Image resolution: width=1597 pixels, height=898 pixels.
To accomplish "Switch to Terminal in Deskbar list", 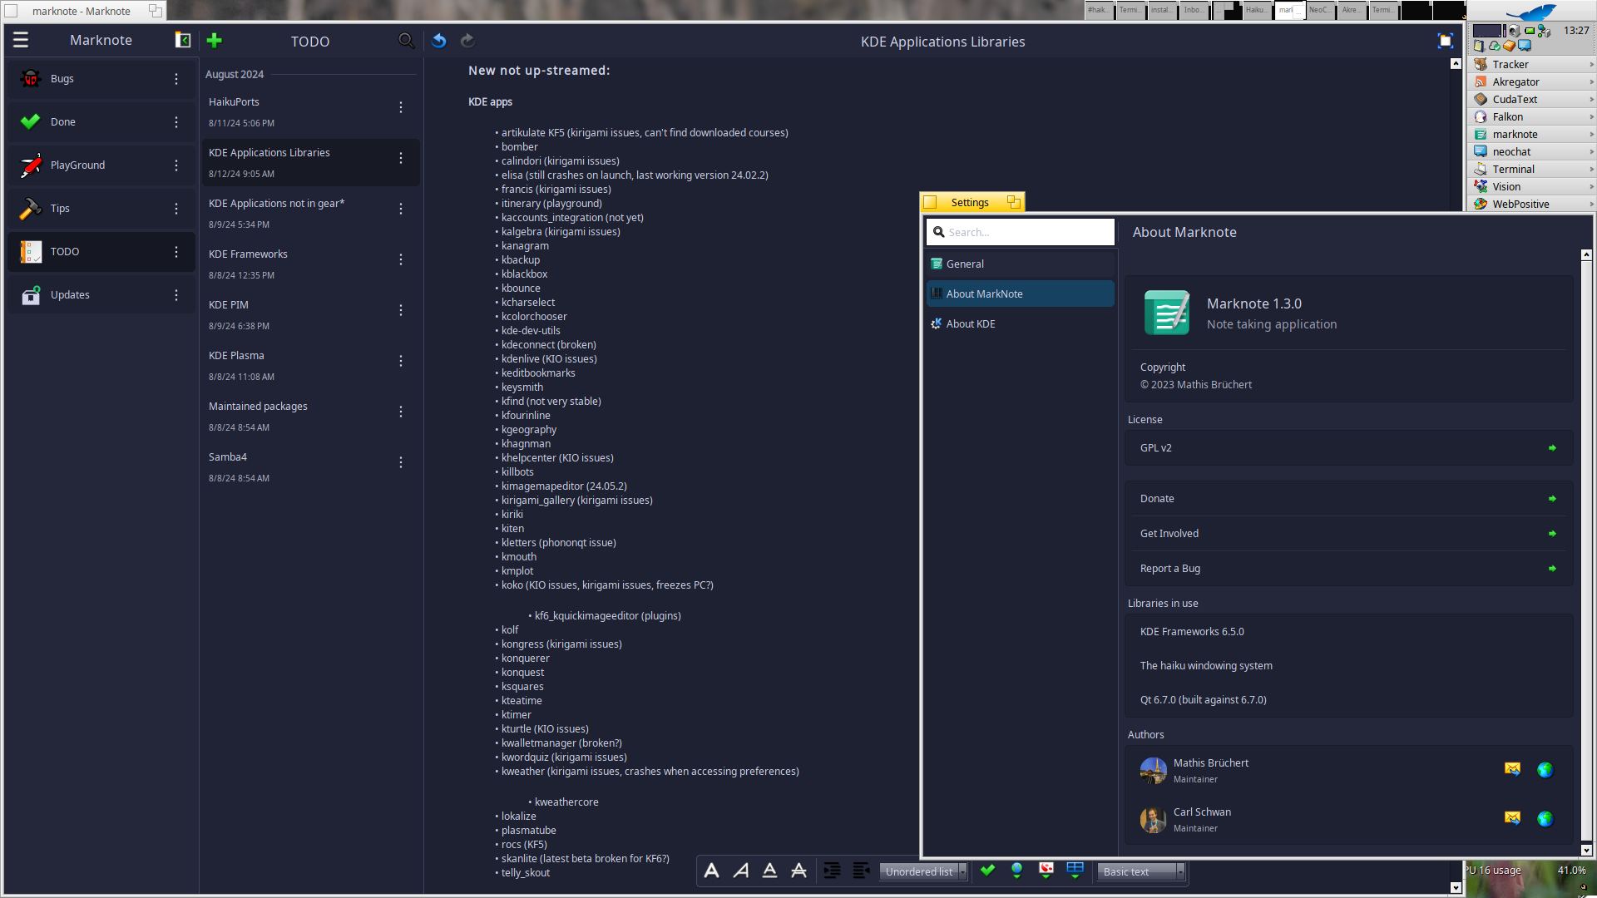I will tap(1531, 169).
